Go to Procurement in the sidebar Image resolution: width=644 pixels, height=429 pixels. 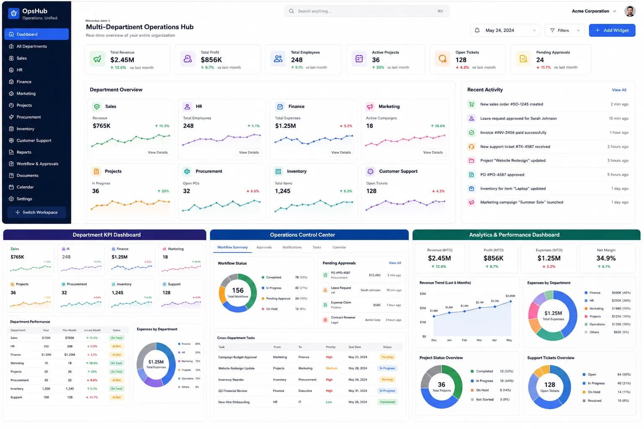(x=36, y=117)
